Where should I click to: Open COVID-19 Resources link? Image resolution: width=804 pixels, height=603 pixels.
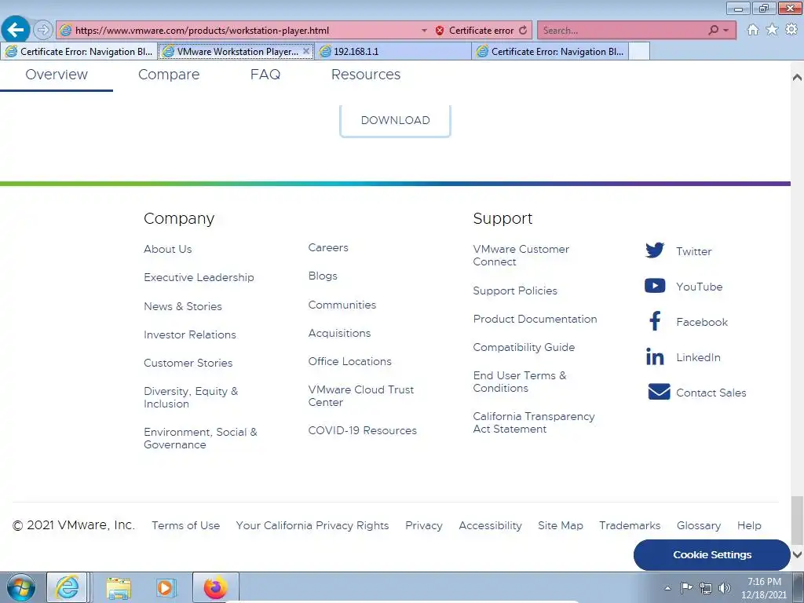[363, 431]
